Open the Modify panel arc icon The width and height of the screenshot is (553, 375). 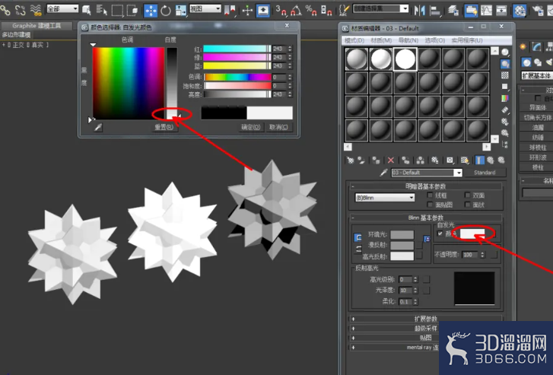[x=536, y=46]
